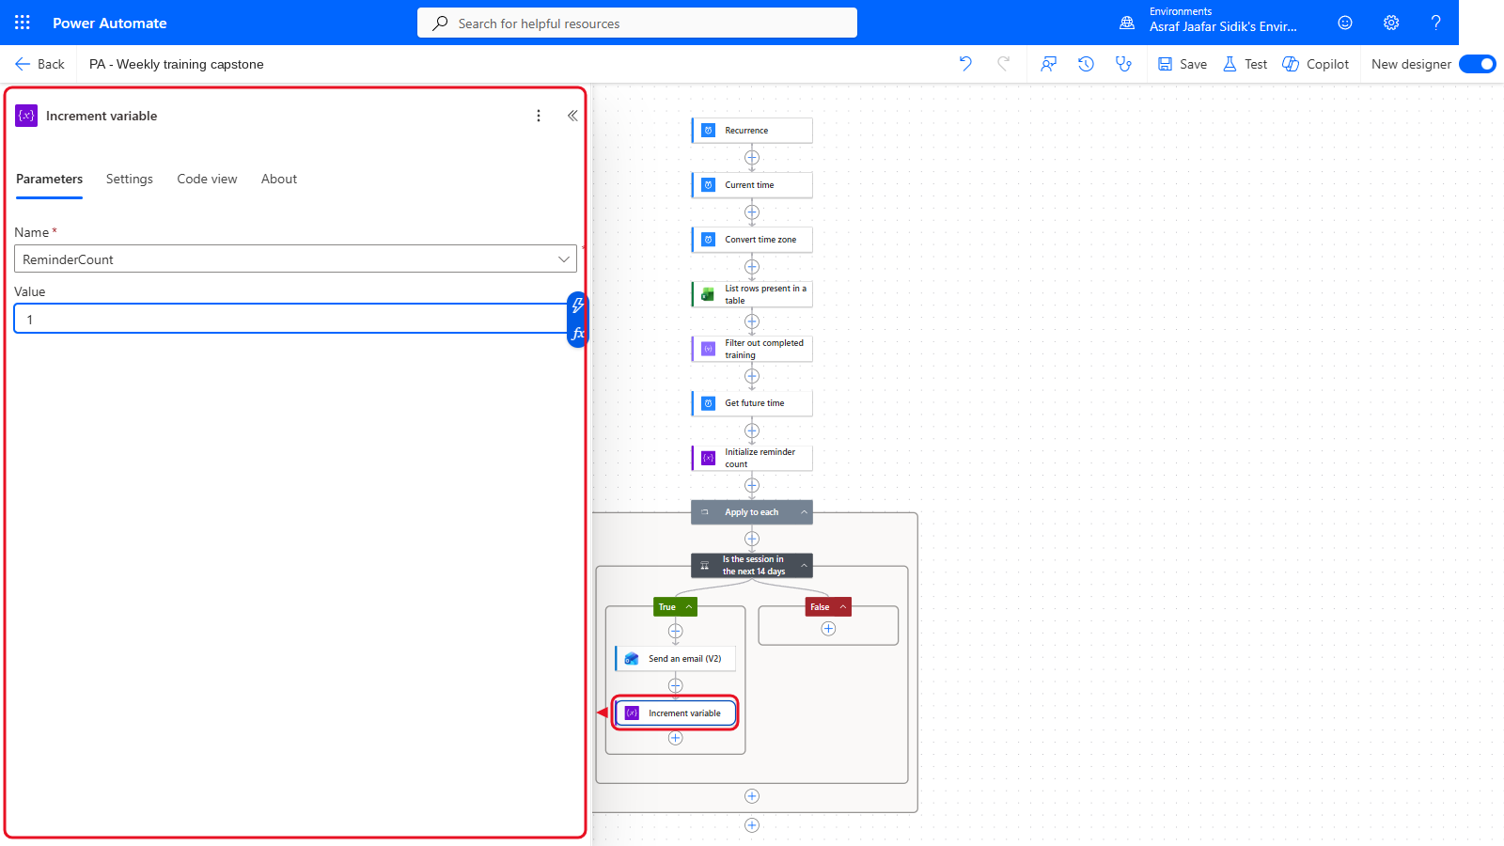Click the Test button
The image size is (1504, 846).
click(1245, 64)
